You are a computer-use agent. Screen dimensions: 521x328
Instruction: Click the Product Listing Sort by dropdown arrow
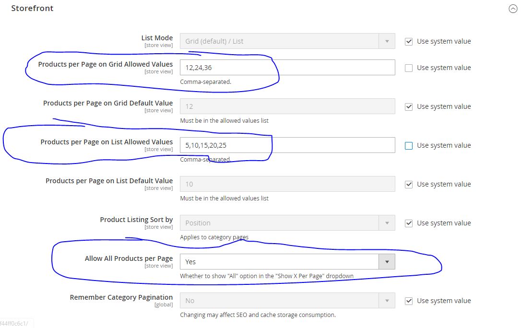pyautogui.click(x=387, y=223)
